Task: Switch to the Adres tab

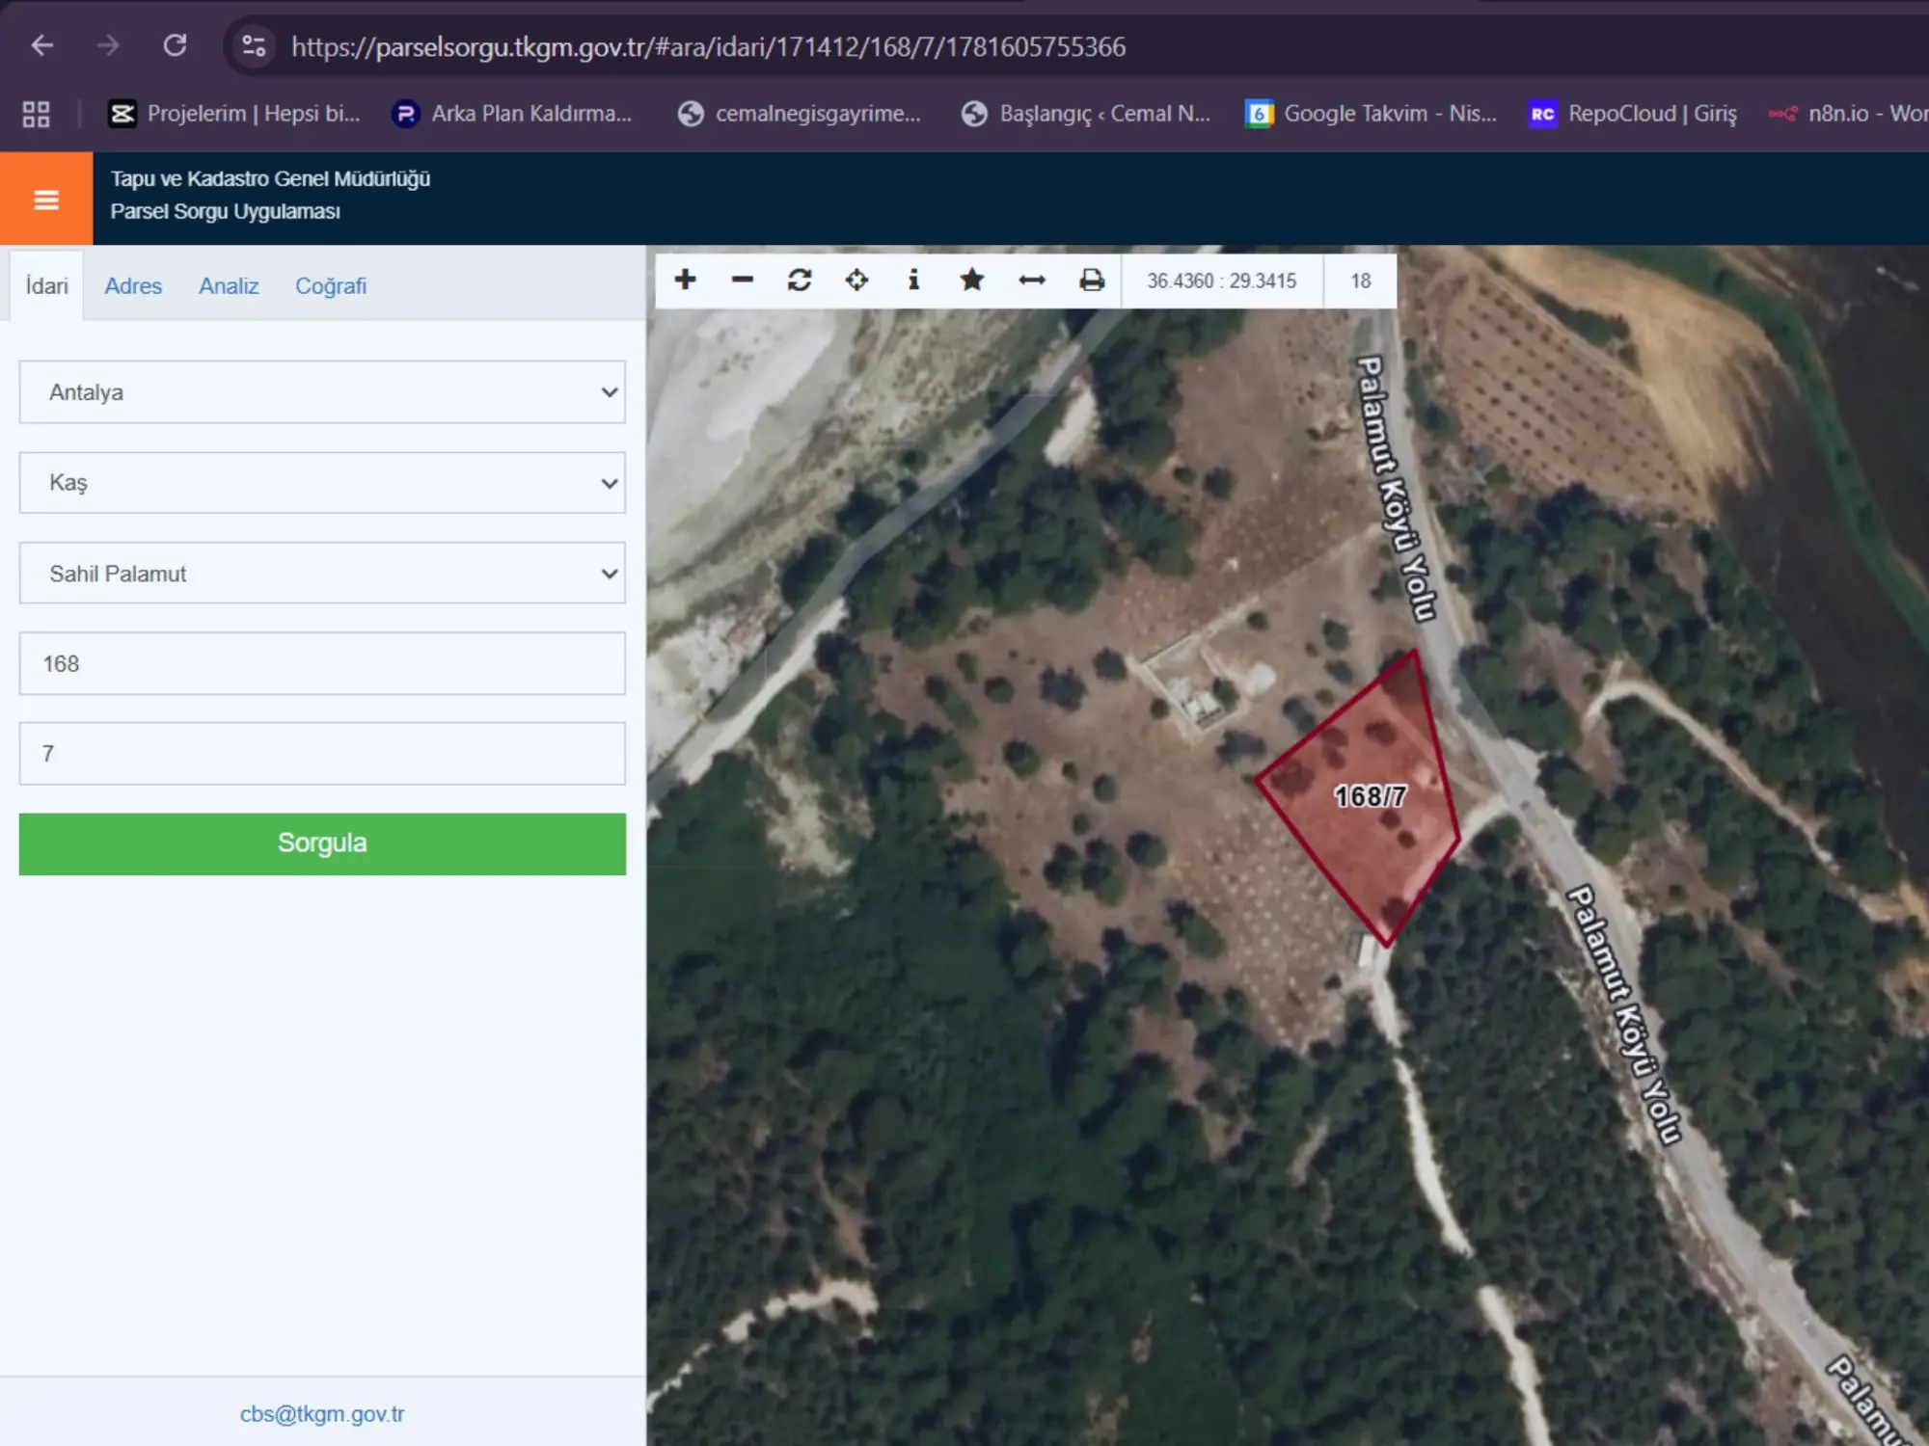Action: tap(133, 285)
